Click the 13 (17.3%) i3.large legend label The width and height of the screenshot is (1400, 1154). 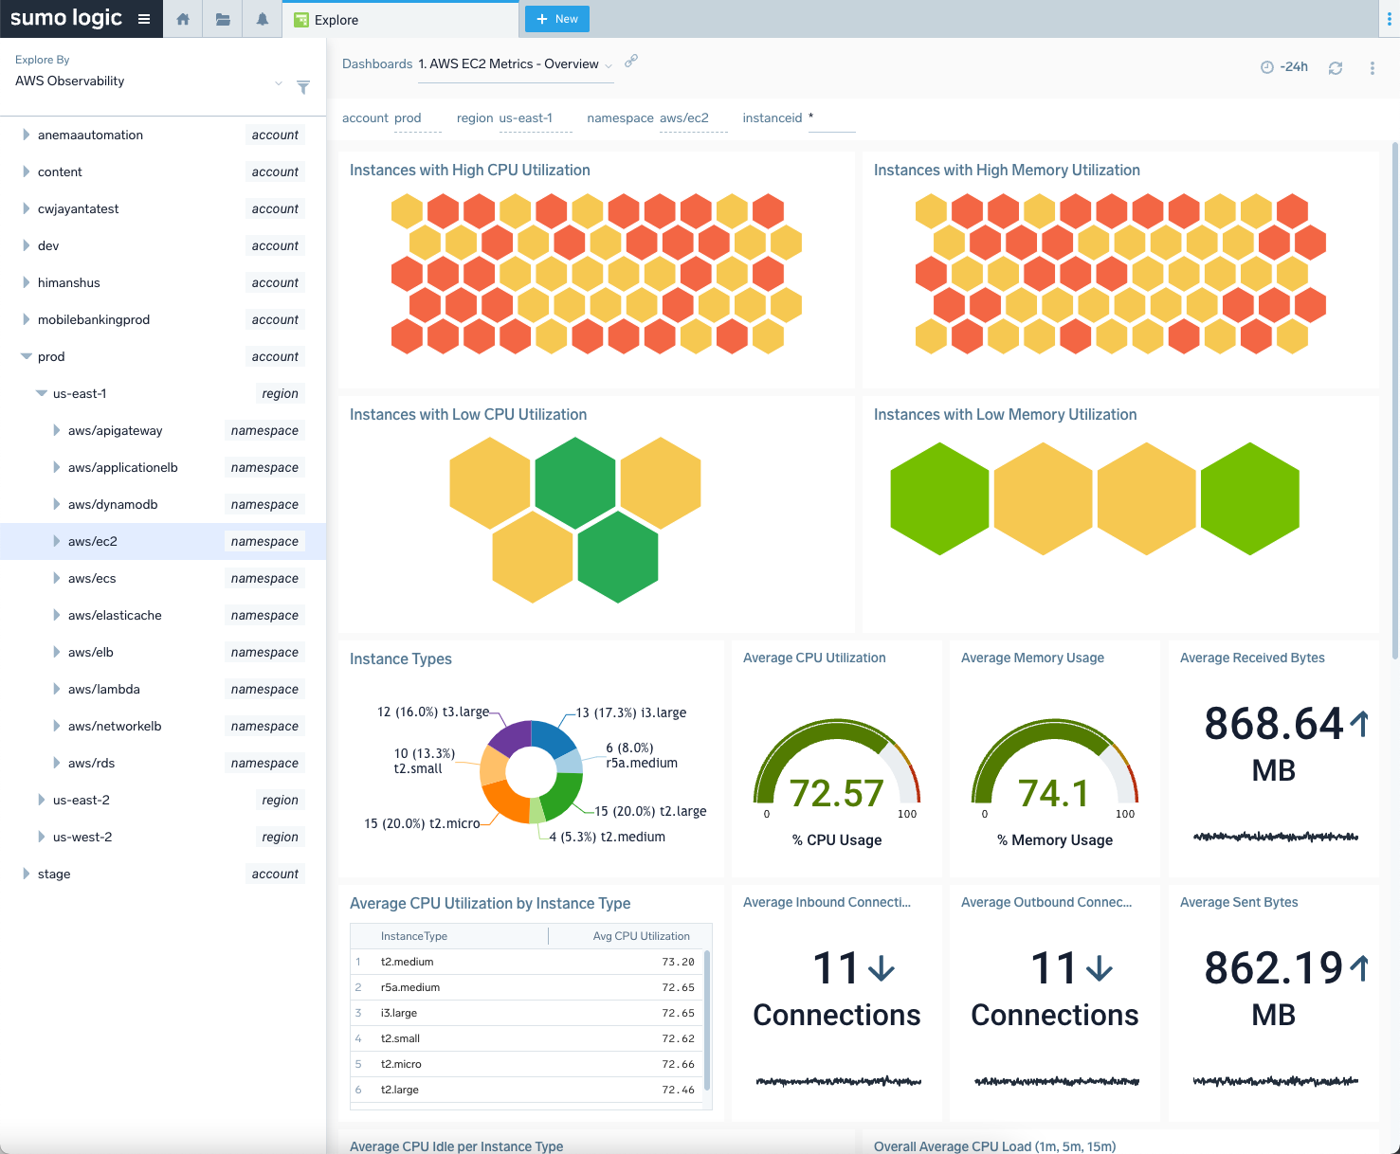pyautogui.click(x=631, y=712)
